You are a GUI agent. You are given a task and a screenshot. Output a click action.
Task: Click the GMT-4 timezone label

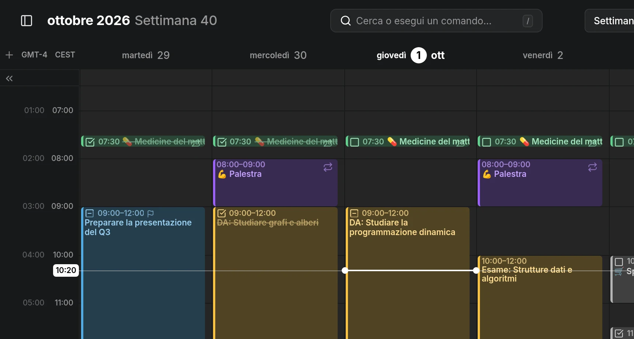pyautogui.click(x=34, y=55)
